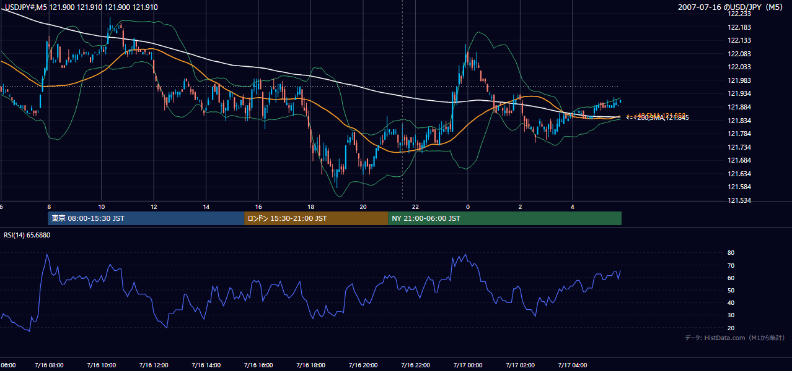Click the 22 hour tick under price chart
Viewport: 792px width, 371px height.
coord(415,207)
